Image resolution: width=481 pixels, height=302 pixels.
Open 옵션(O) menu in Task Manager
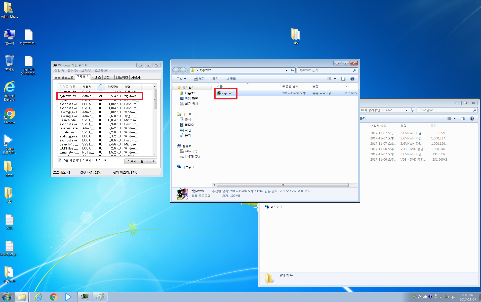[72, 71]
